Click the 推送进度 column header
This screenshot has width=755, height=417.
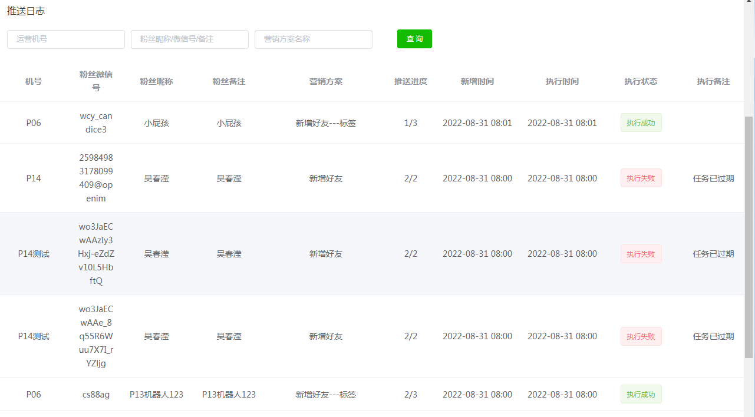point(411,81)
